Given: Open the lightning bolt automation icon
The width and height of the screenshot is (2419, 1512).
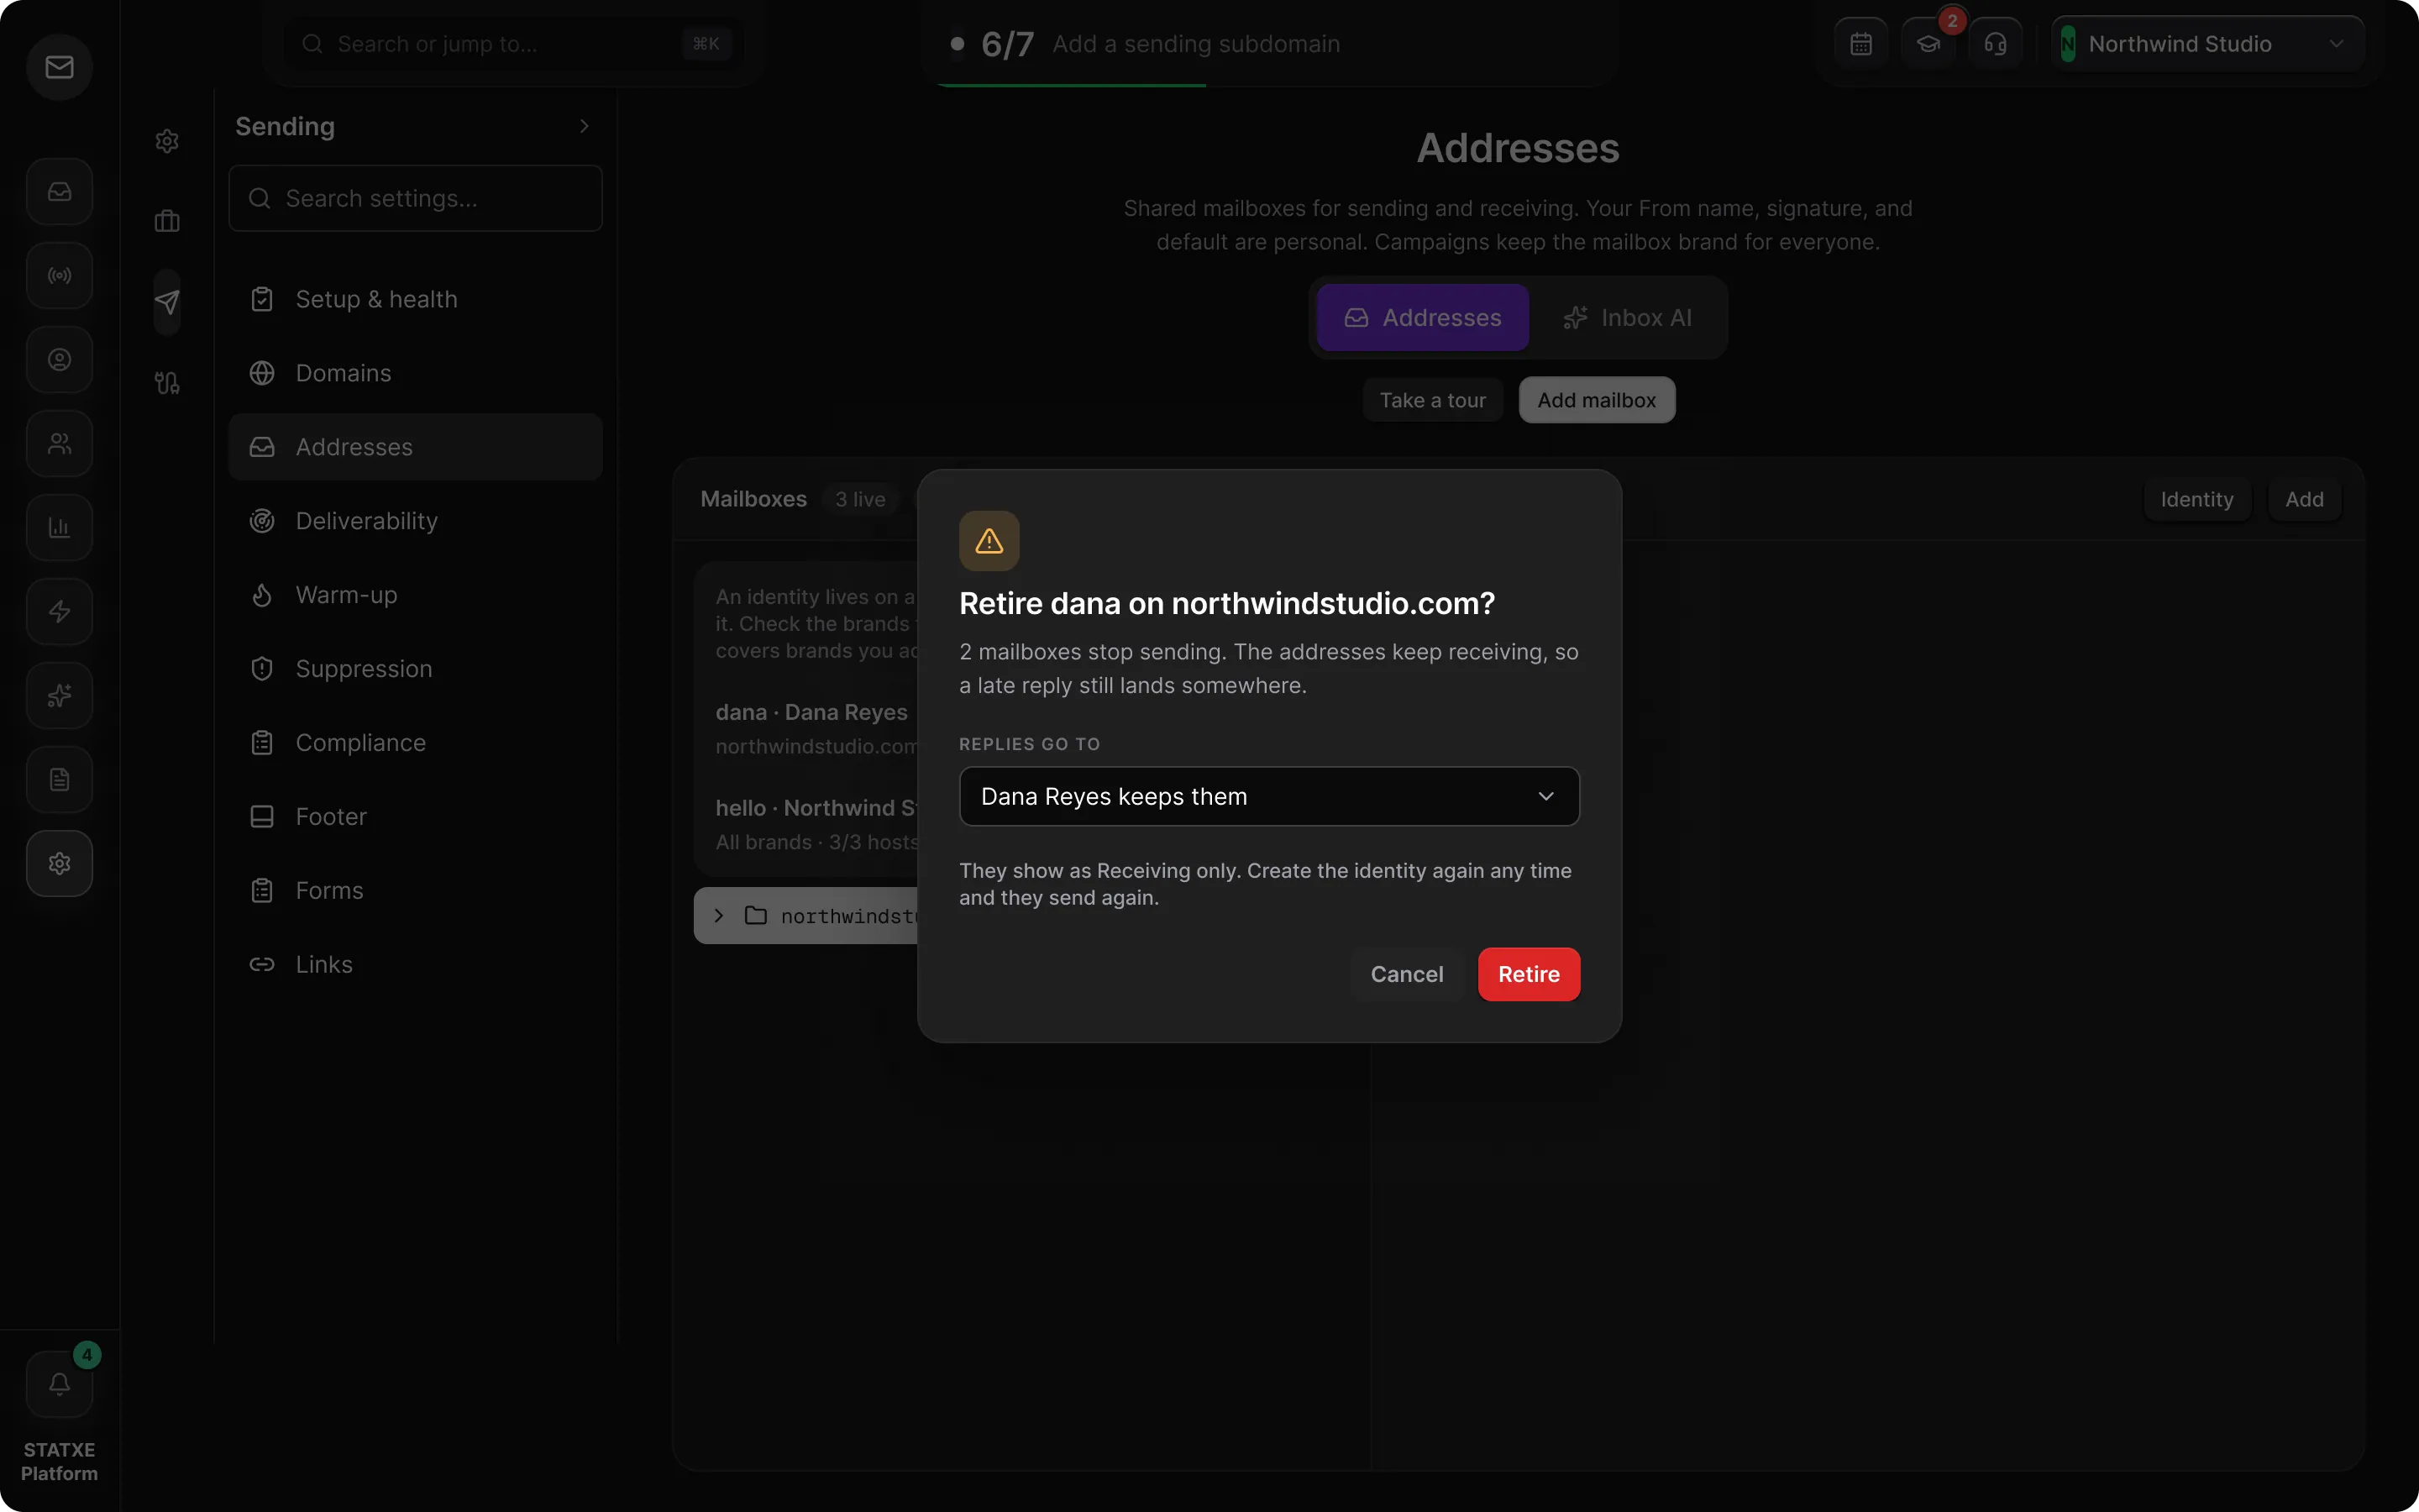Looking at the screenshot, I should pyautogui.click(x=59, y=611).
